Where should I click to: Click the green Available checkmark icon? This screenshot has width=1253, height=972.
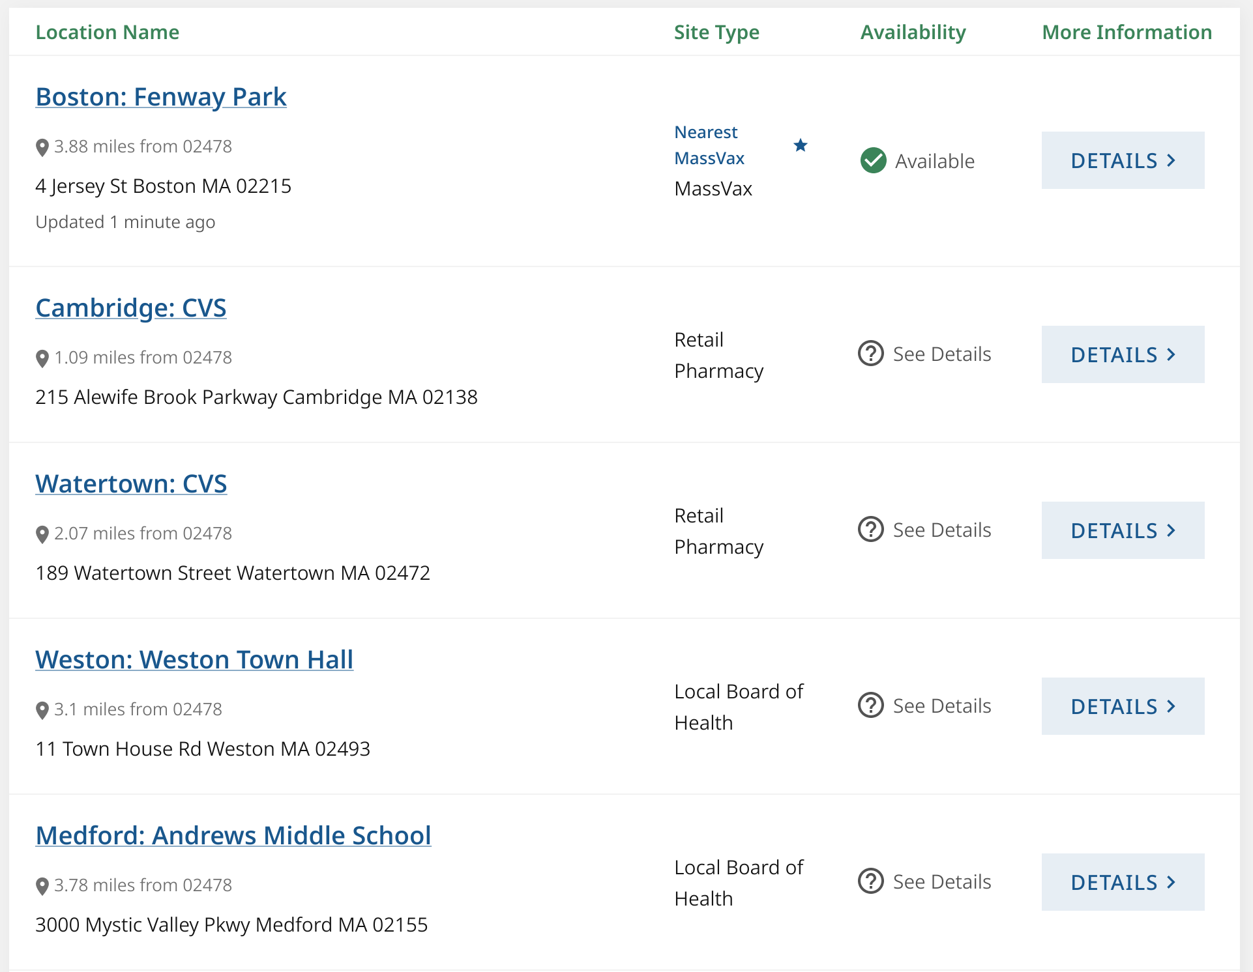873,160
